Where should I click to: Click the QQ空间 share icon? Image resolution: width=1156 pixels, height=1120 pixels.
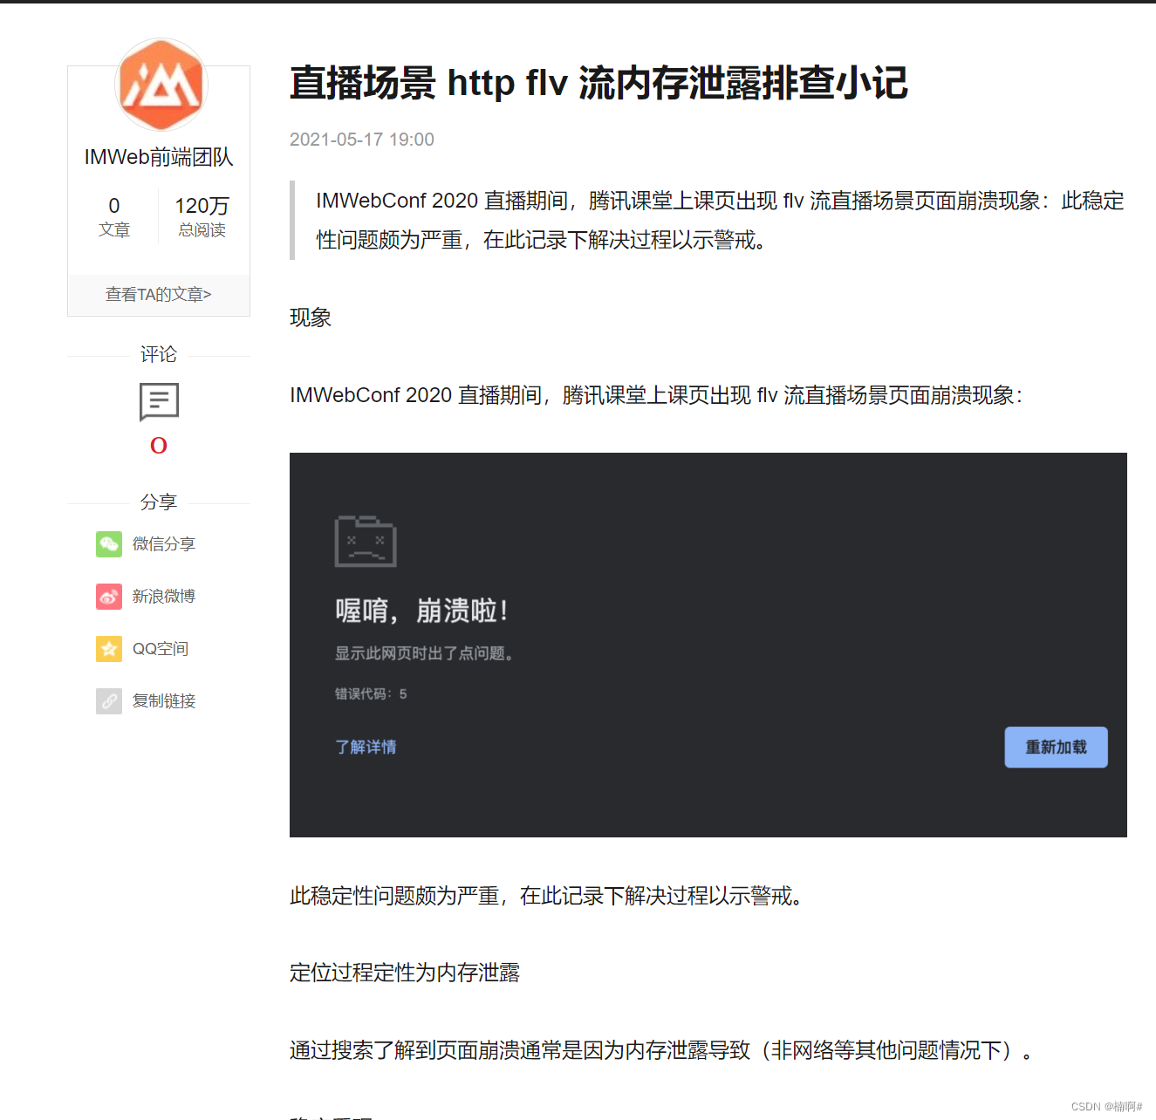point(108,648)
